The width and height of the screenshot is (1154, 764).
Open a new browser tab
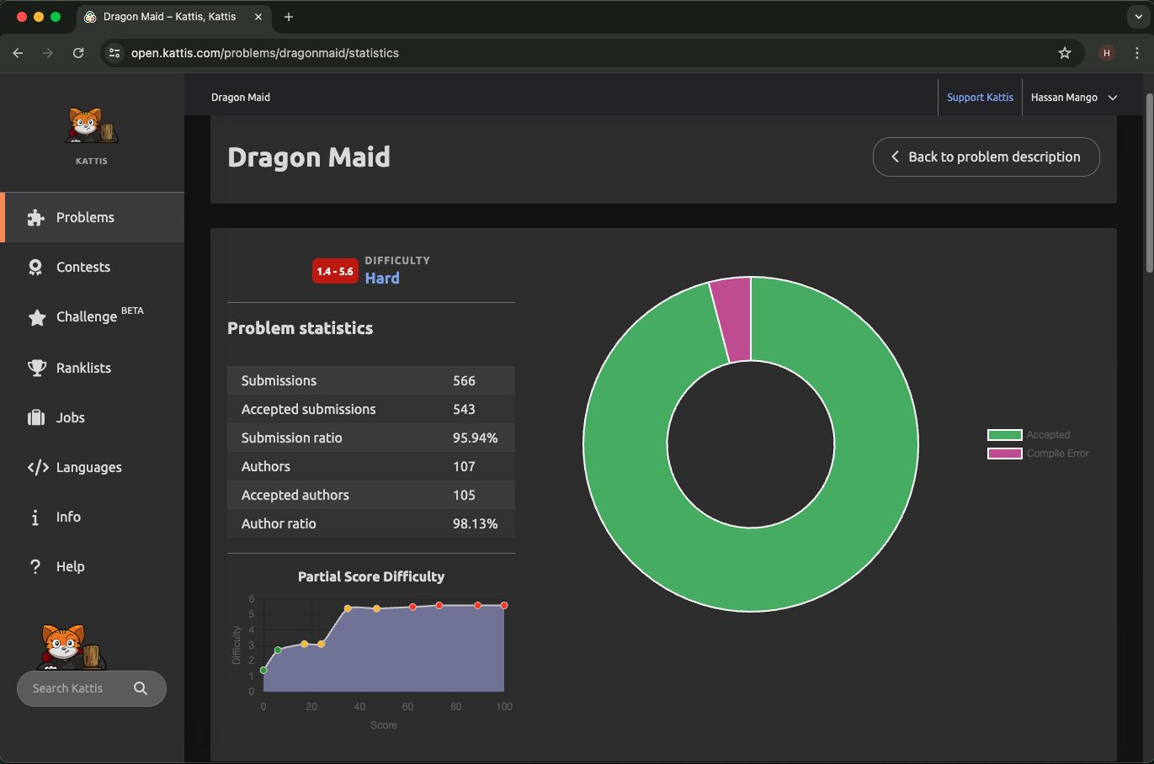point(289,17)
